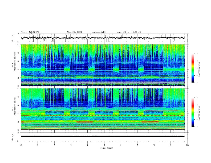Click the '0' tick on the time axis

coord(21,145)
